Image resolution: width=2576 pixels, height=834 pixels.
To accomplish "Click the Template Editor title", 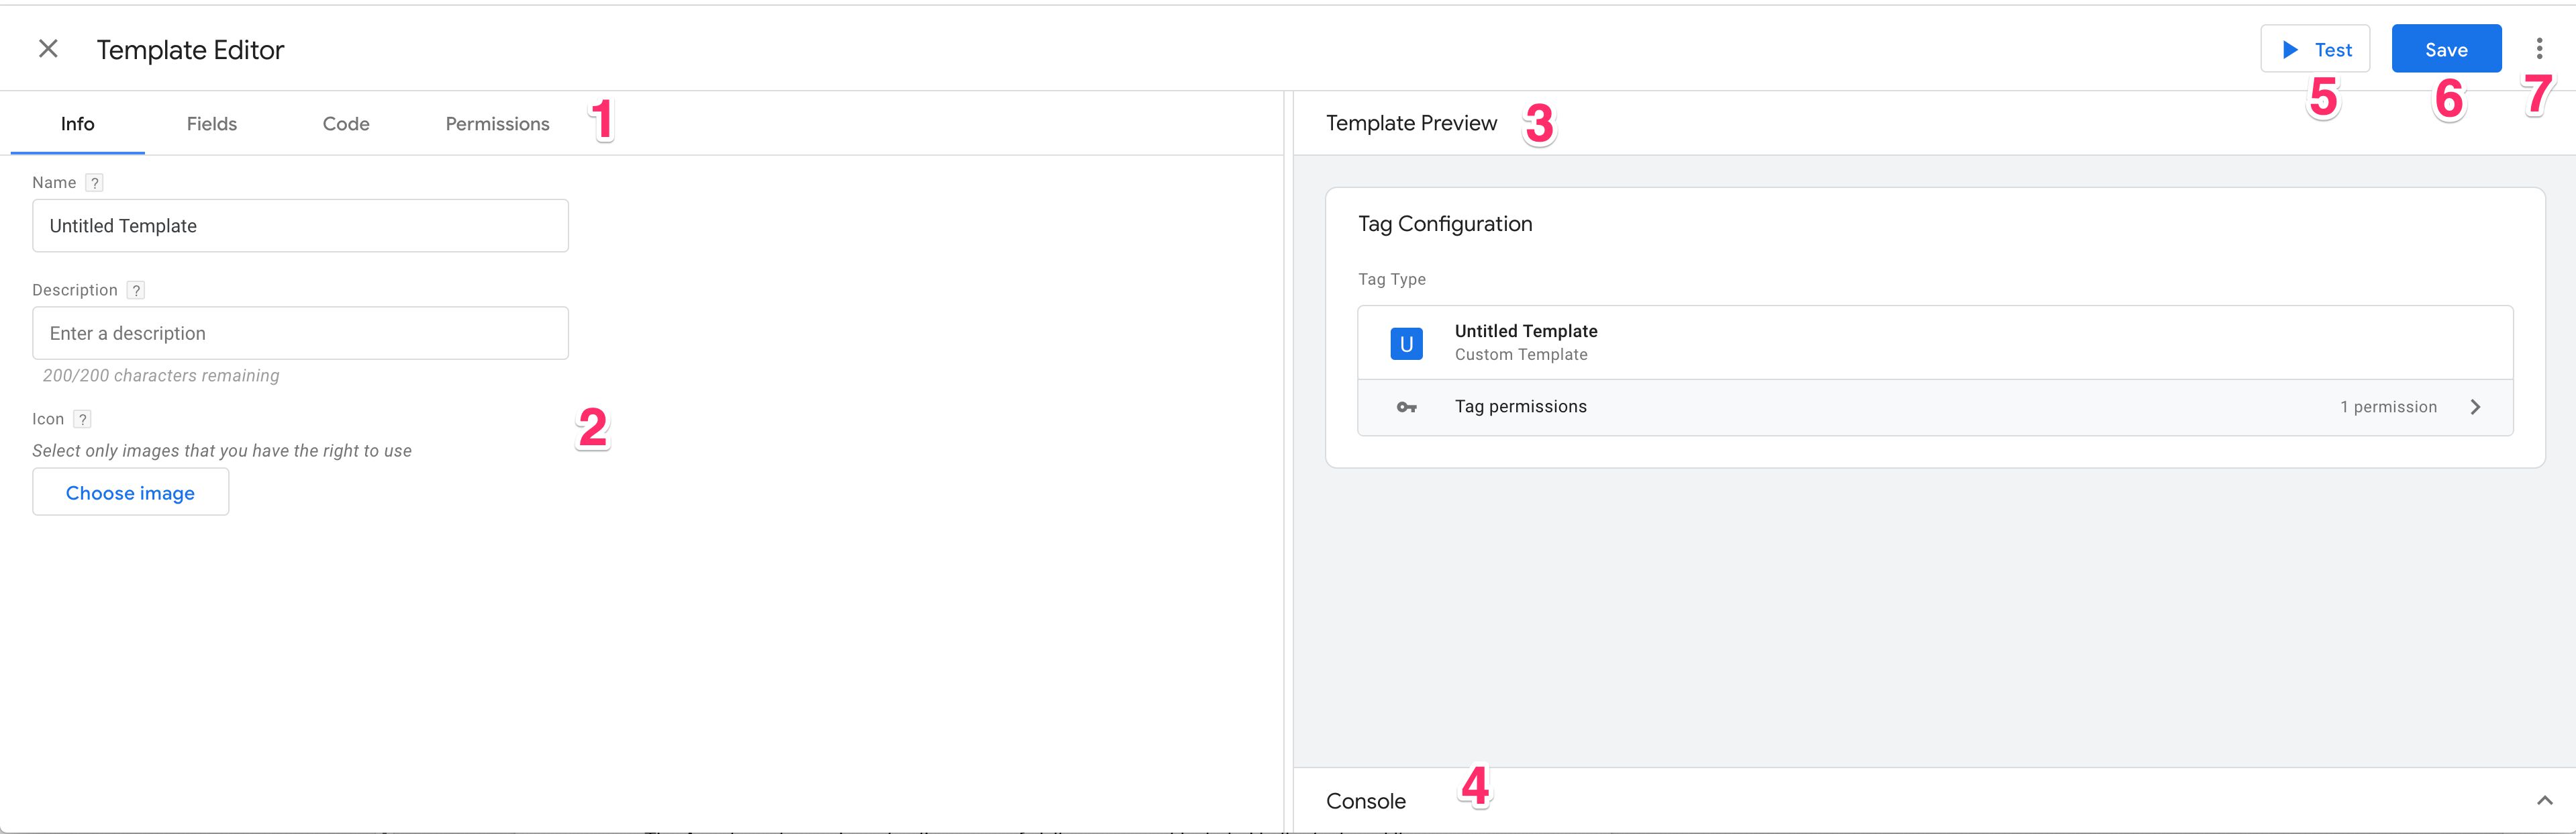I will pyautogui.click(x=190, y=50).
